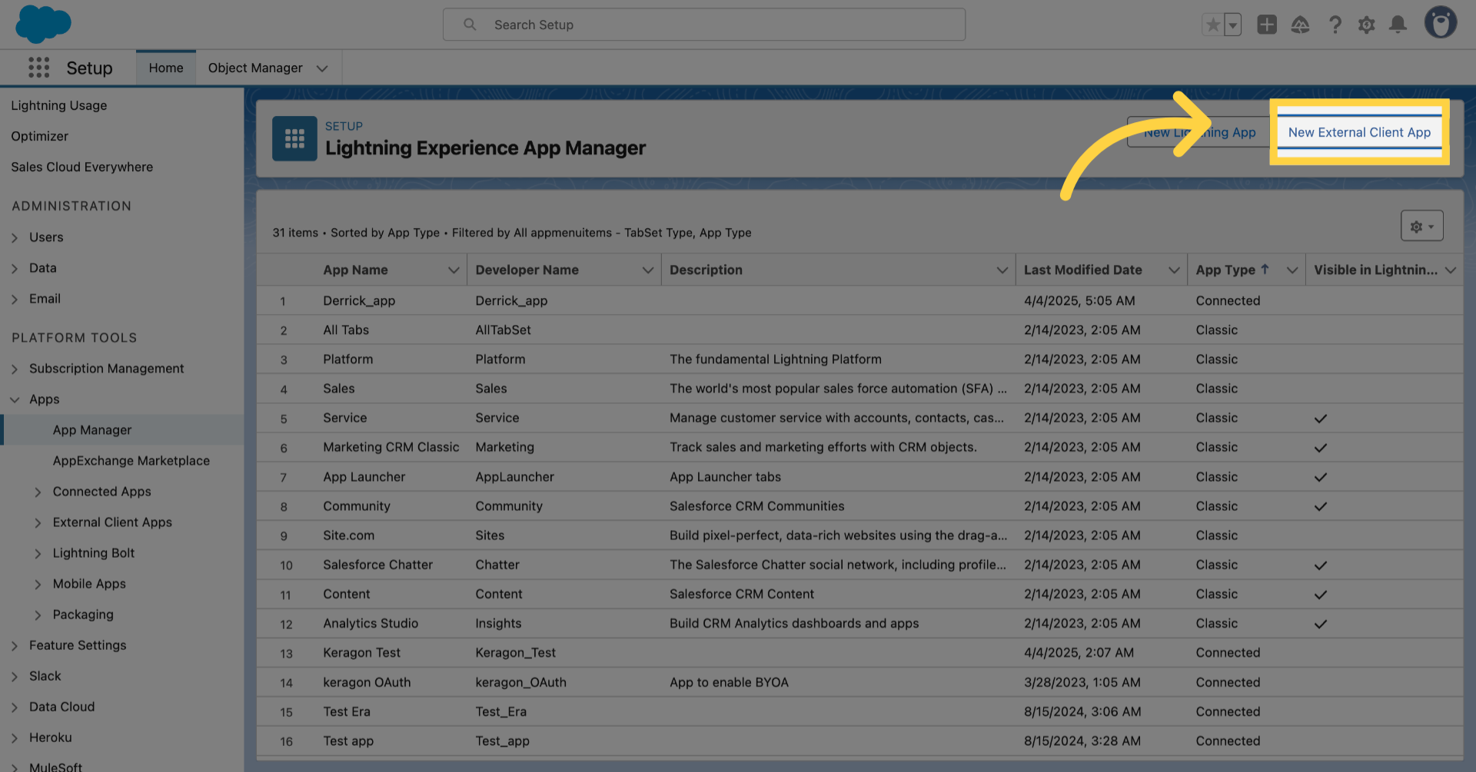
Task: Expand the Mobile Apps tree item
Action: [x=38, y=584]
